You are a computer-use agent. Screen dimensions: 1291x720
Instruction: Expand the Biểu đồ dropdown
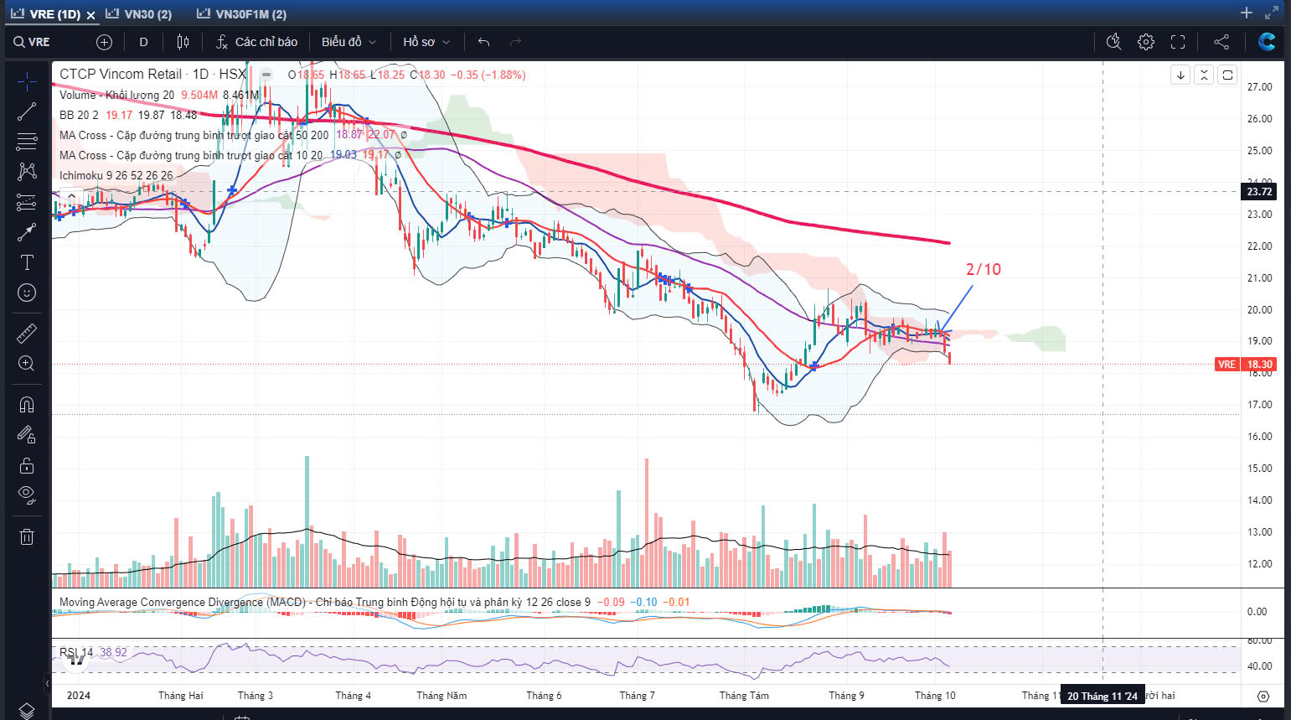[x=349, y=42]
